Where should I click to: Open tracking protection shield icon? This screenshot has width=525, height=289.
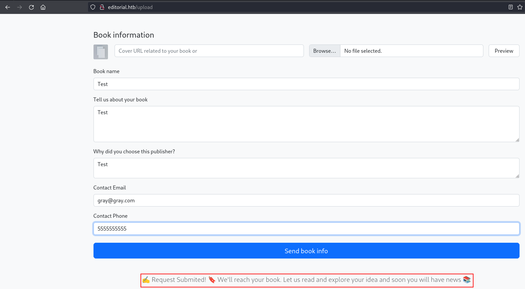point(93,7)
